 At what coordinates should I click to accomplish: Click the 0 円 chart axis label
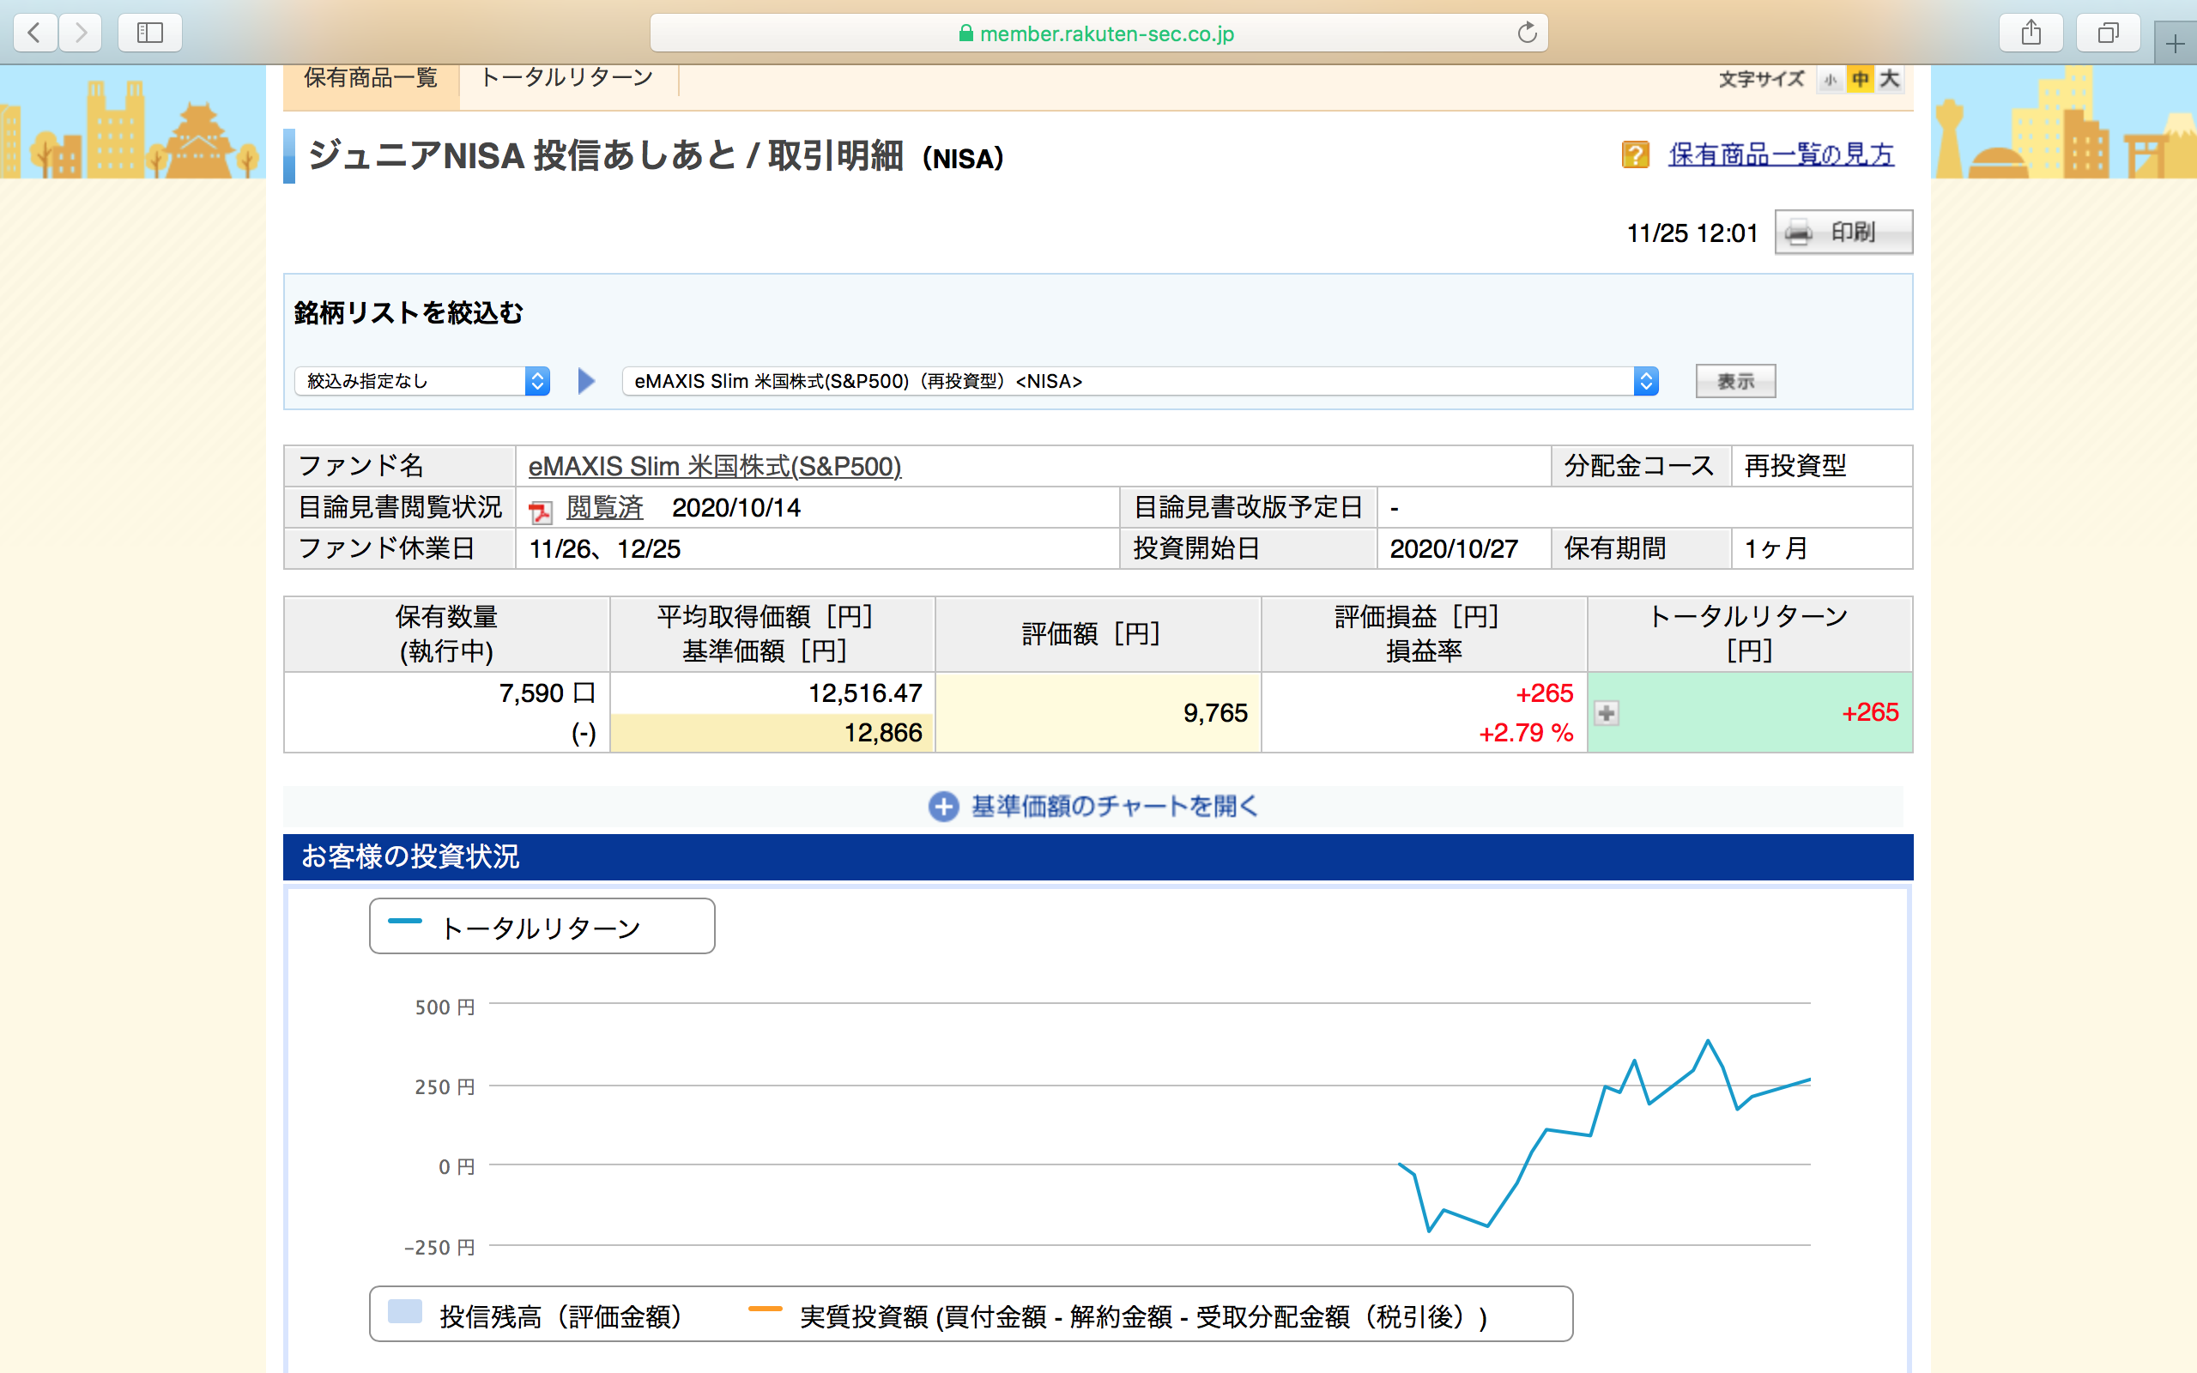click(x=457, y=1167)
